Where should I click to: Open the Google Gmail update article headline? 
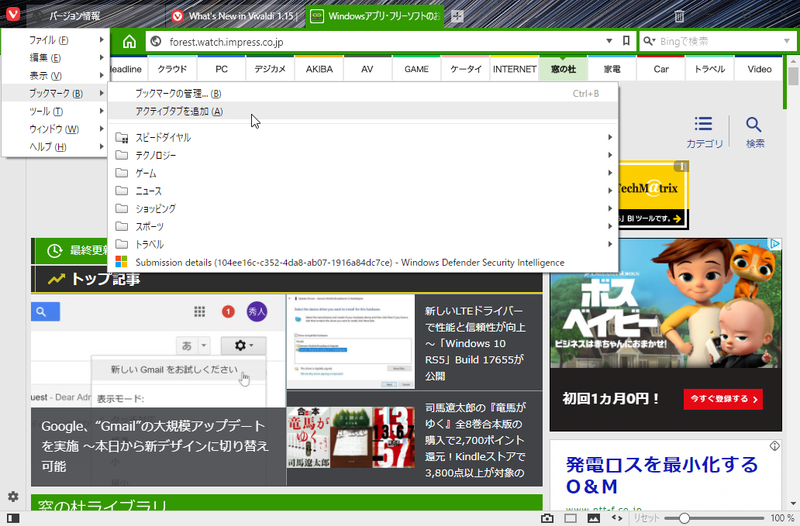155,446
